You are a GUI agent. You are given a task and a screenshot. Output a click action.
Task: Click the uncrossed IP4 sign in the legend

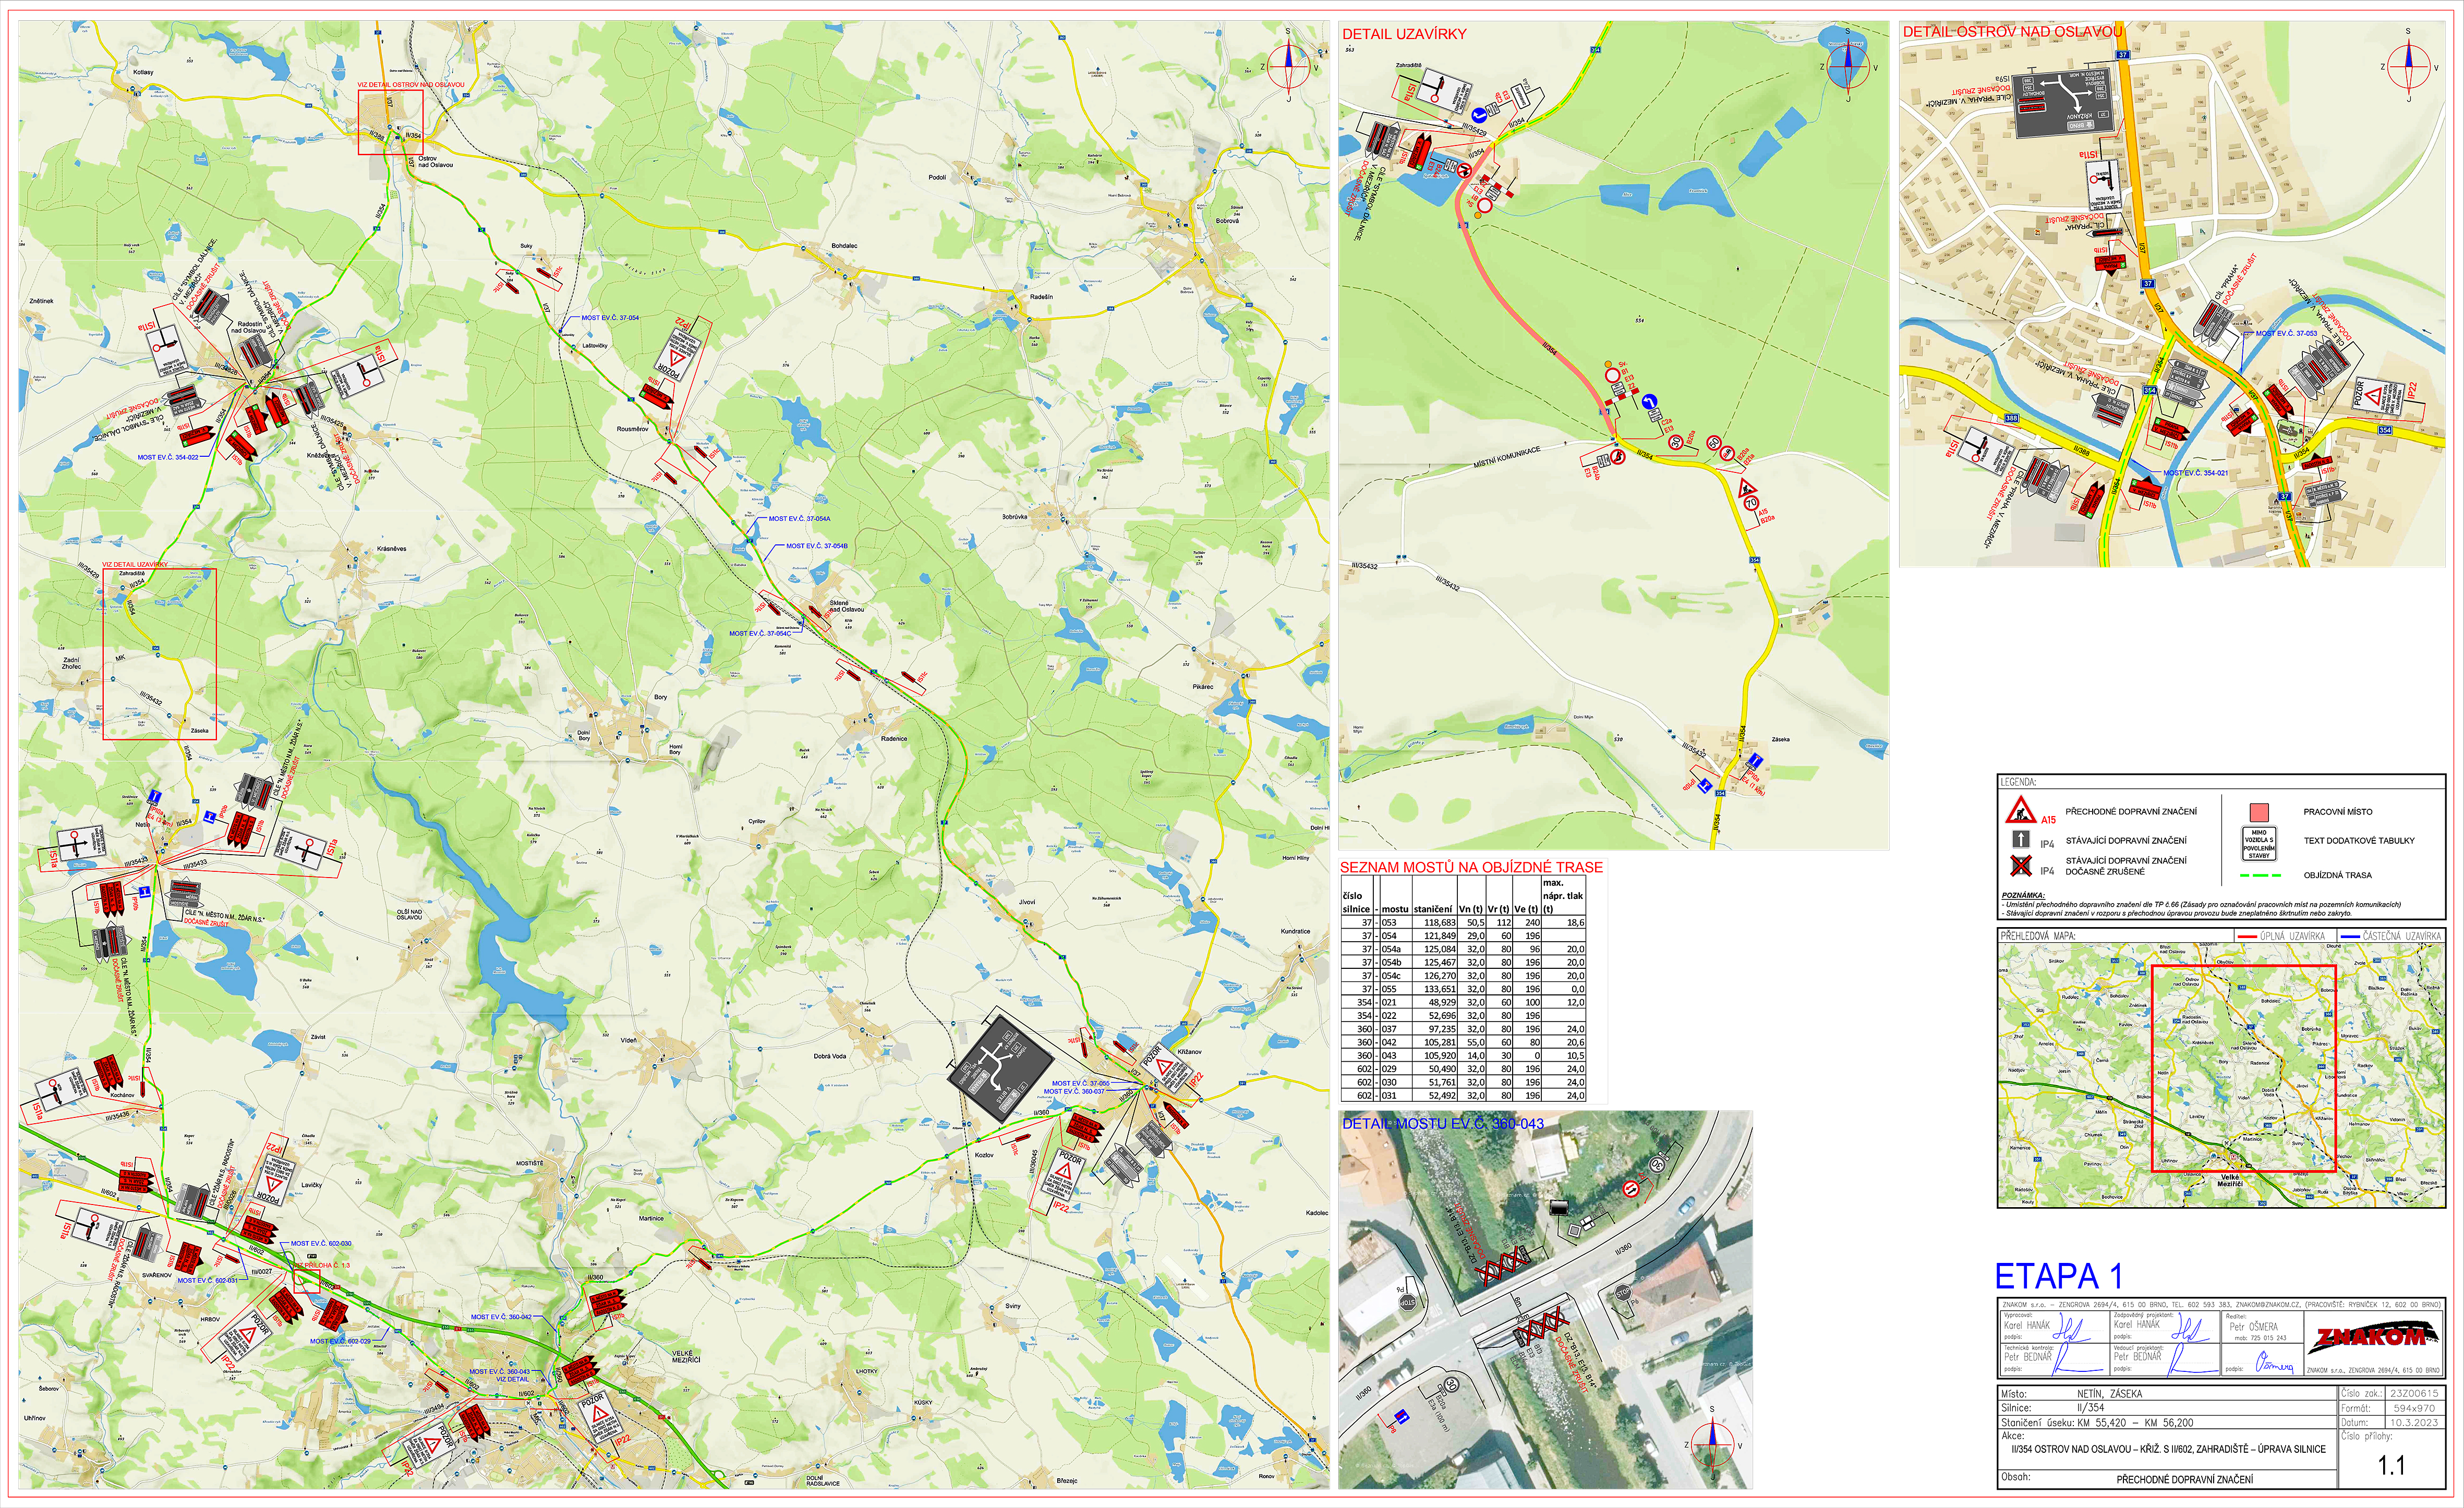point(2020,840)
